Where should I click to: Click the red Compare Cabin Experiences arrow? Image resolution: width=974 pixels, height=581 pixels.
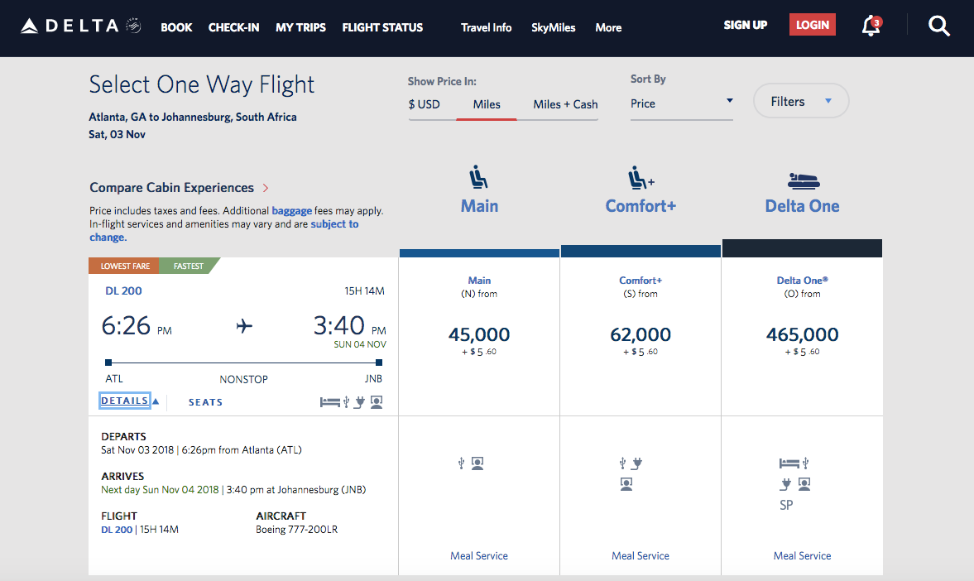[x=266, y=188]
